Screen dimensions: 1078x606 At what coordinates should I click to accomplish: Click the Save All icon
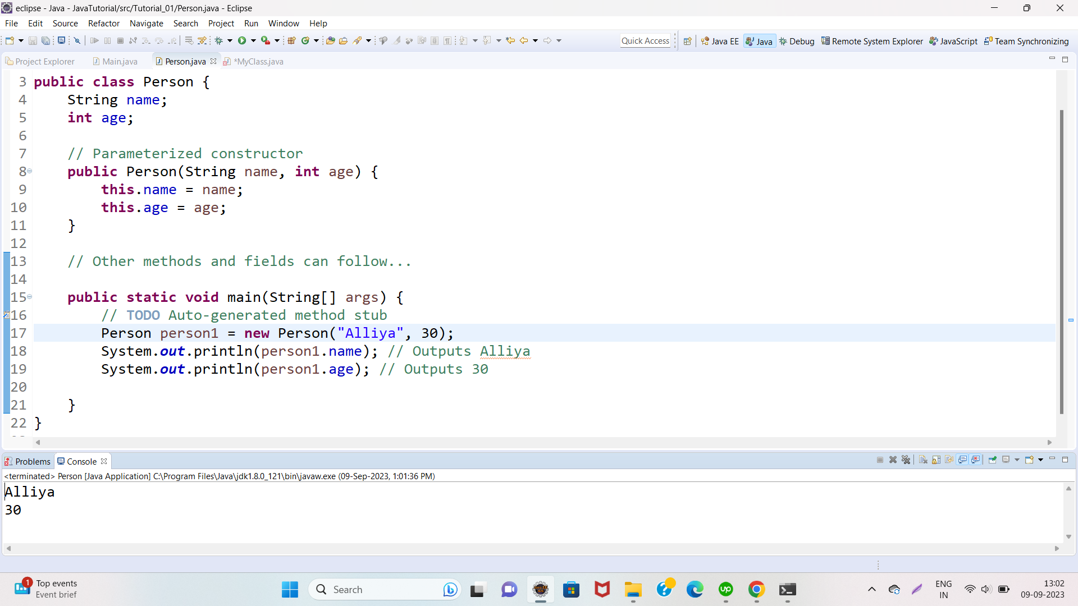pyautogui.click(x=46, y=40)
